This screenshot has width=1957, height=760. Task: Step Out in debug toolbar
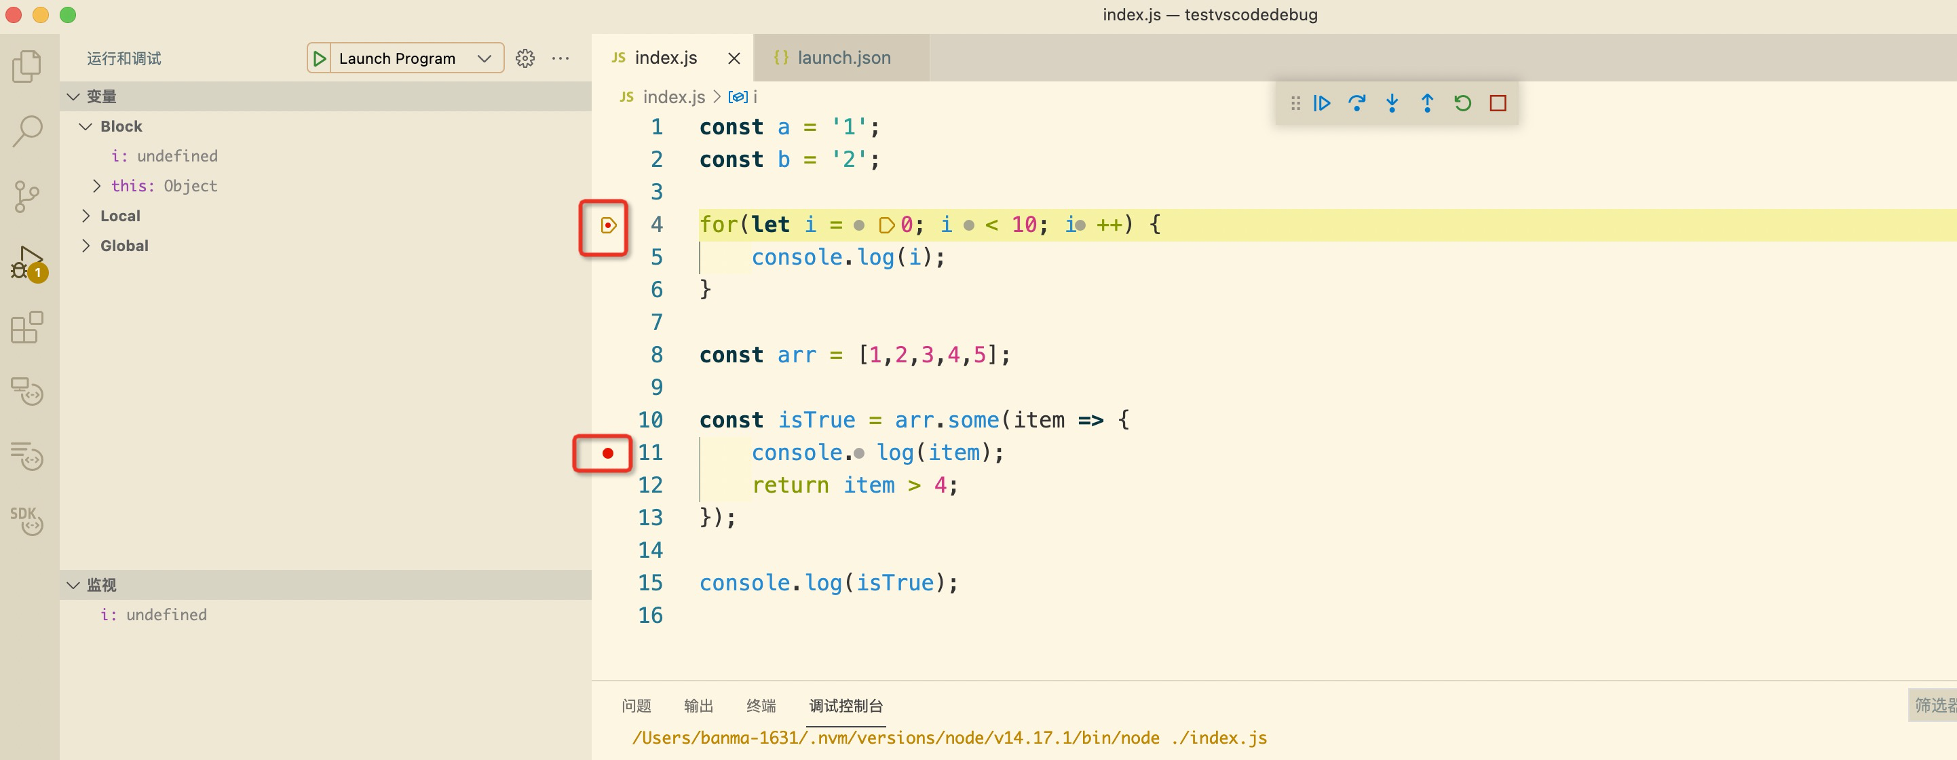coord(1428,102)
